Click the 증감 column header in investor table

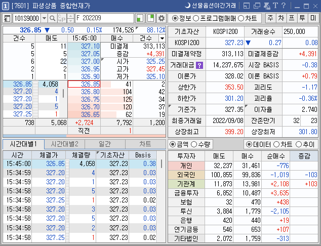click(304, 156)
